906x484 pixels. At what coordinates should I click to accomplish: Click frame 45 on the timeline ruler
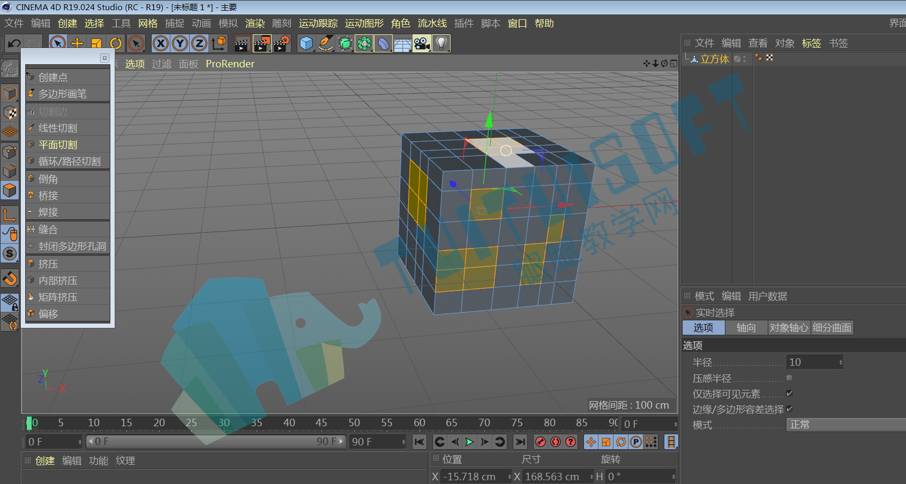coord(321,423)
